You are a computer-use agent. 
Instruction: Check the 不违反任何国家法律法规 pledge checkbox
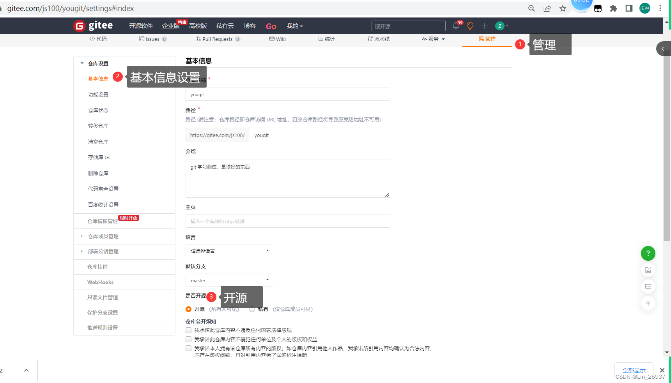tap(189, 330)
